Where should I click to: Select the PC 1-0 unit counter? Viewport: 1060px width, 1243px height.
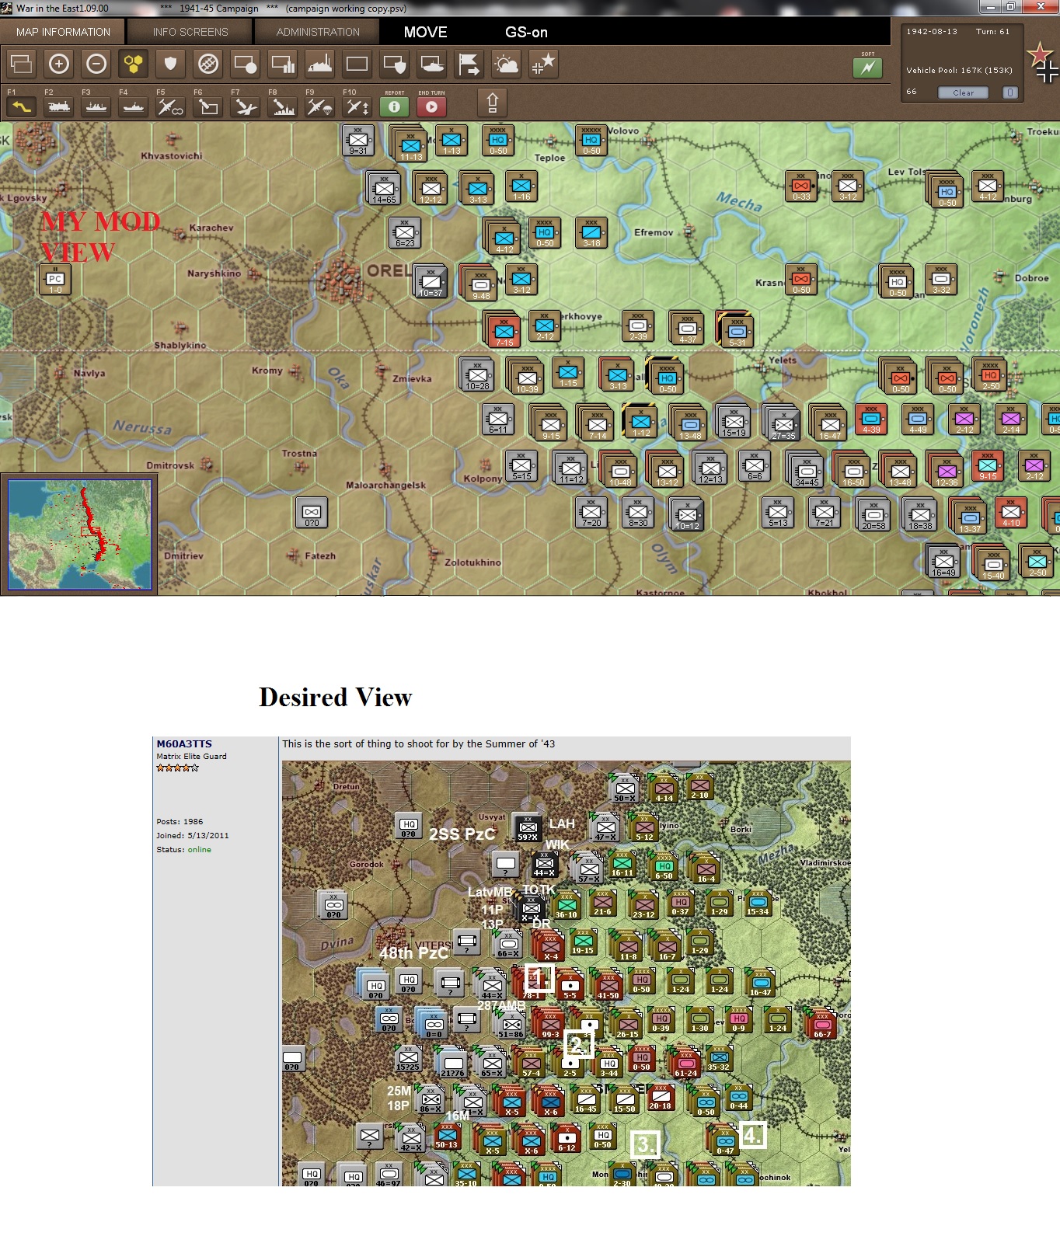tap(55, 280)
